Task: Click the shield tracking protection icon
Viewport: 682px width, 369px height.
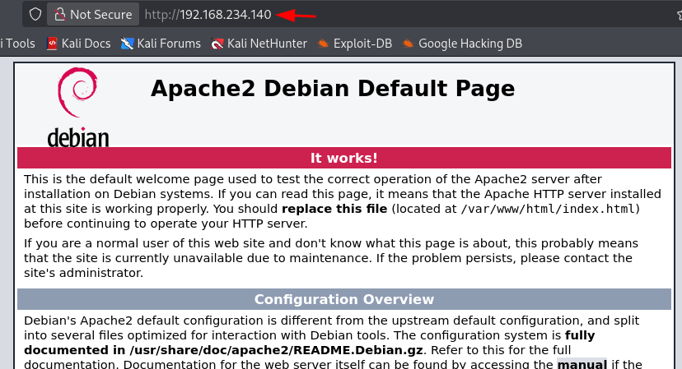Action: click(x=35, y=14)
